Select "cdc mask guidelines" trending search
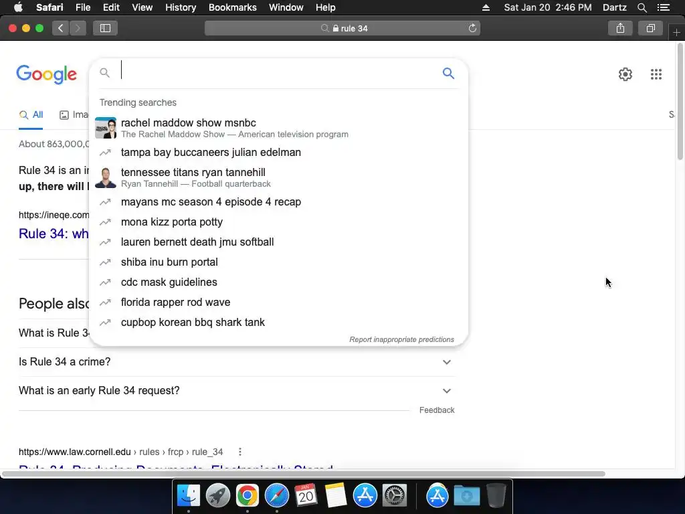This screenshot has width=685, height=514. (278, 282)
